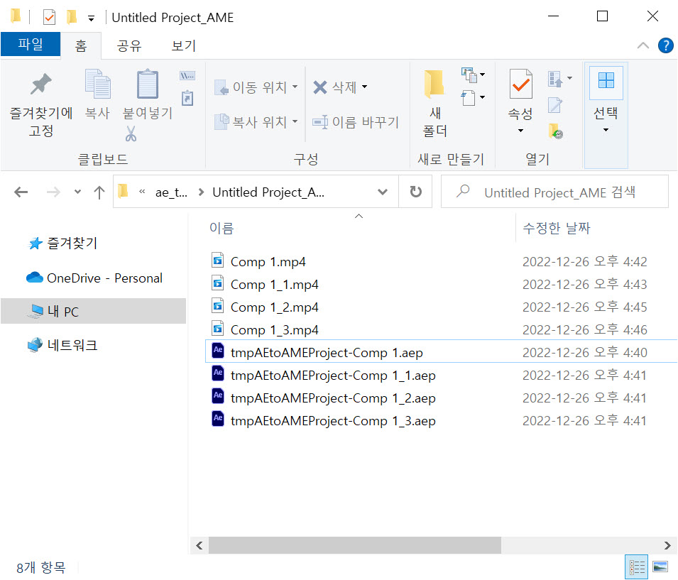Pin to Quick Access (즐겨찾기에 고정) icon
678x580 pixels.
pos(40,84)
